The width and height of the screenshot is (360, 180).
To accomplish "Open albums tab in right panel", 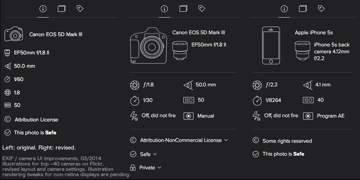I will (303, 8).
